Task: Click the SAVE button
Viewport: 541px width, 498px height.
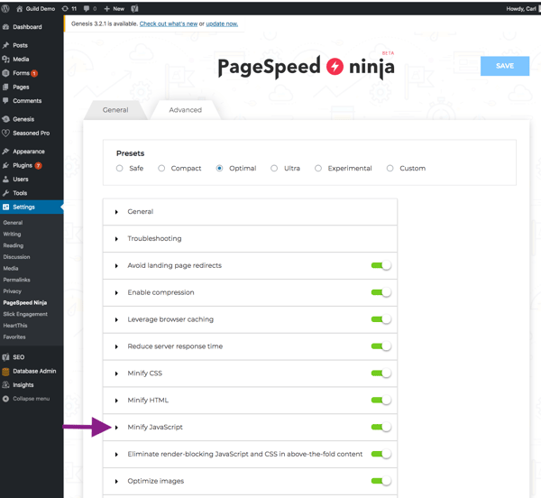Action: click(x=505, y=66)
